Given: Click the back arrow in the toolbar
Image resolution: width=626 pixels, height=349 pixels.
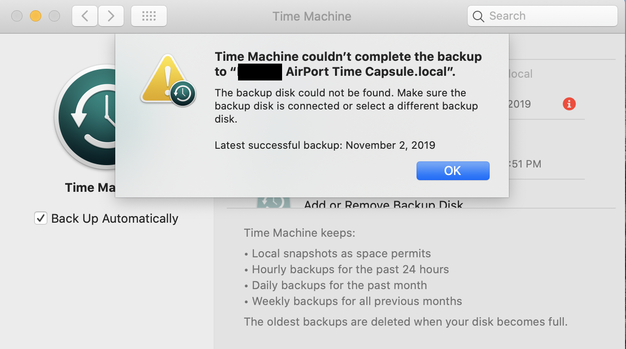Looking at the screenshot, I should 84,15.
